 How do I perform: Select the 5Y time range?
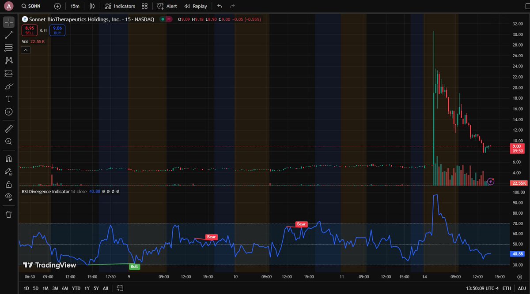96,288
